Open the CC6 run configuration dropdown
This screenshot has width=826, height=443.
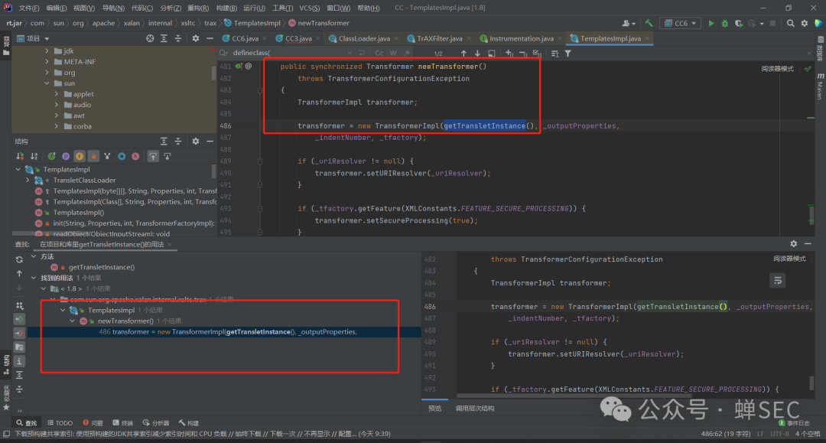coord(680,24)
